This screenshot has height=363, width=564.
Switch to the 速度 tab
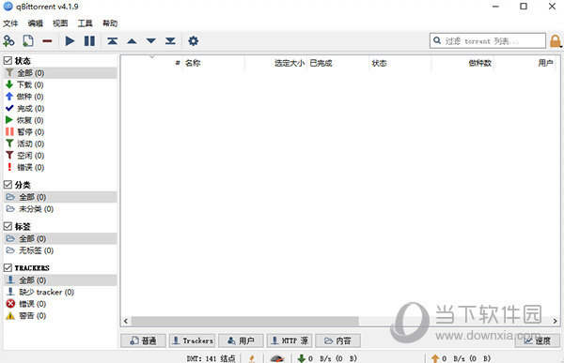(538, 340)
